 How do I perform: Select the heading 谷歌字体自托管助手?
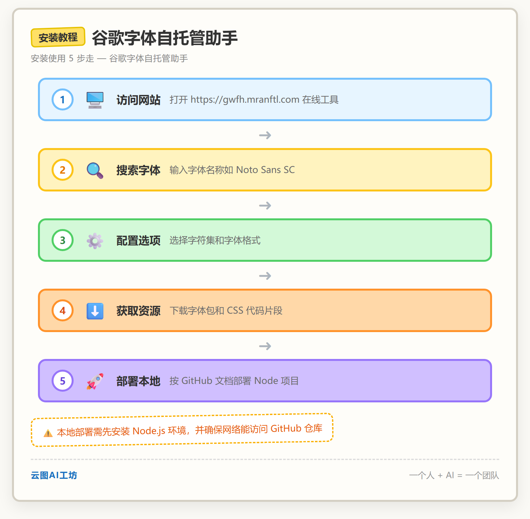tap(165, 38)
